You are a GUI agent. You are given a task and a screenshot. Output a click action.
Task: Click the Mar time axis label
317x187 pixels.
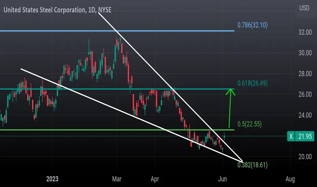(117, 179)
